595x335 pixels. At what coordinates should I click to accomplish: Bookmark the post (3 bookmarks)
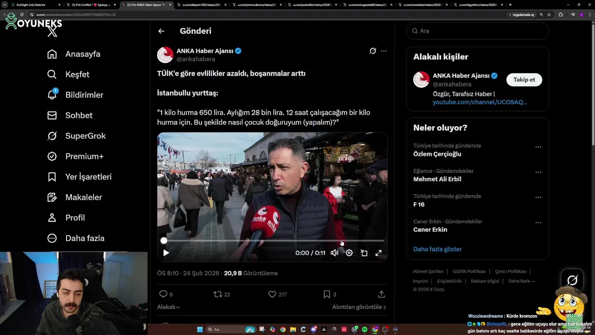330,294
